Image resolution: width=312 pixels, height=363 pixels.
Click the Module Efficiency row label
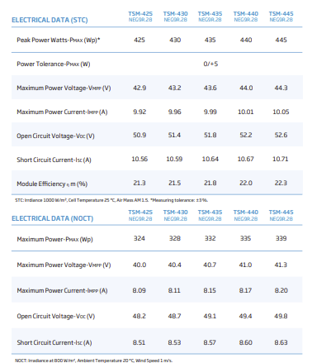52,184
